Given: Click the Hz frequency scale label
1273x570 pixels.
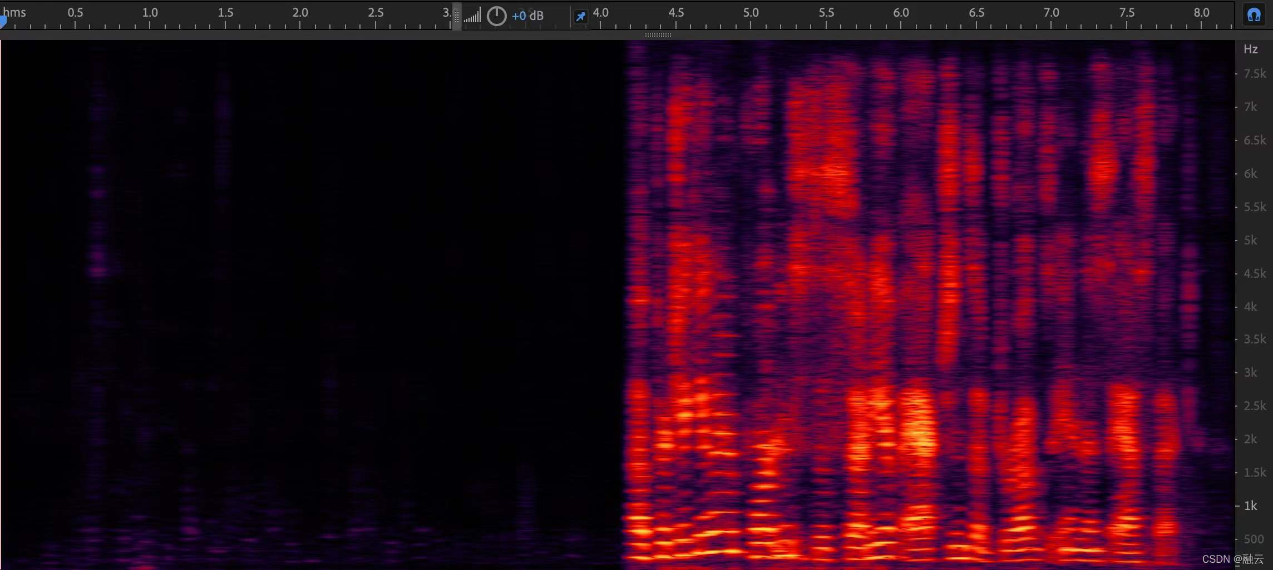Looking at the screenshot, I should (1251, 49).
